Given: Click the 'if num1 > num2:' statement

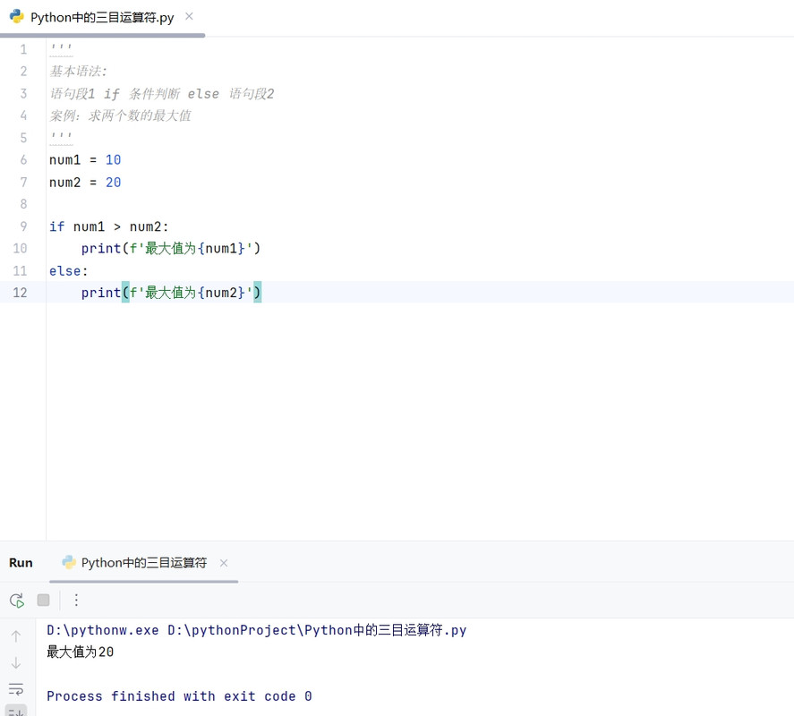Looking at the screenshot, I should [109, 226].
